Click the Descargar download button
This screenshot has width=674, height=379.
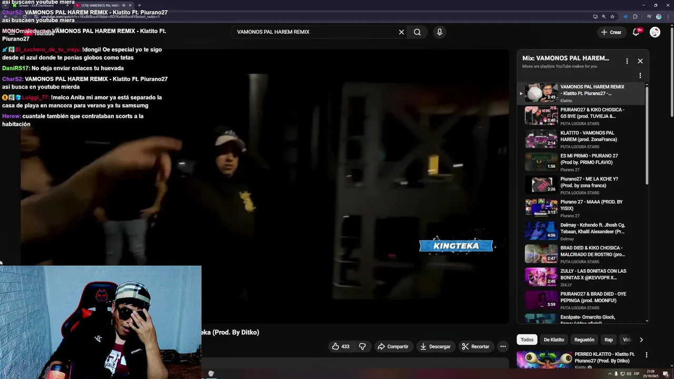[x=435, y=346]
